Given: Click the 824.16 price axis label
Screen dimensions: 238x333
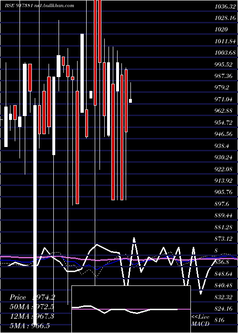Looking at the screenshot, I should click(x=224, y=308).
